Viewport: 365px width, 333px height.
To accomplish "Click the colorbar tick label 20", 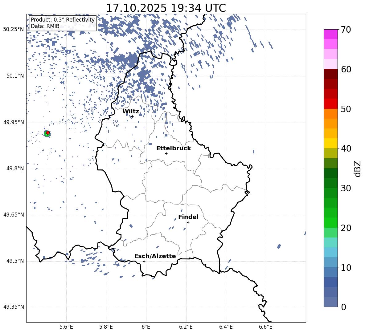I will click(x=346, y=228).
